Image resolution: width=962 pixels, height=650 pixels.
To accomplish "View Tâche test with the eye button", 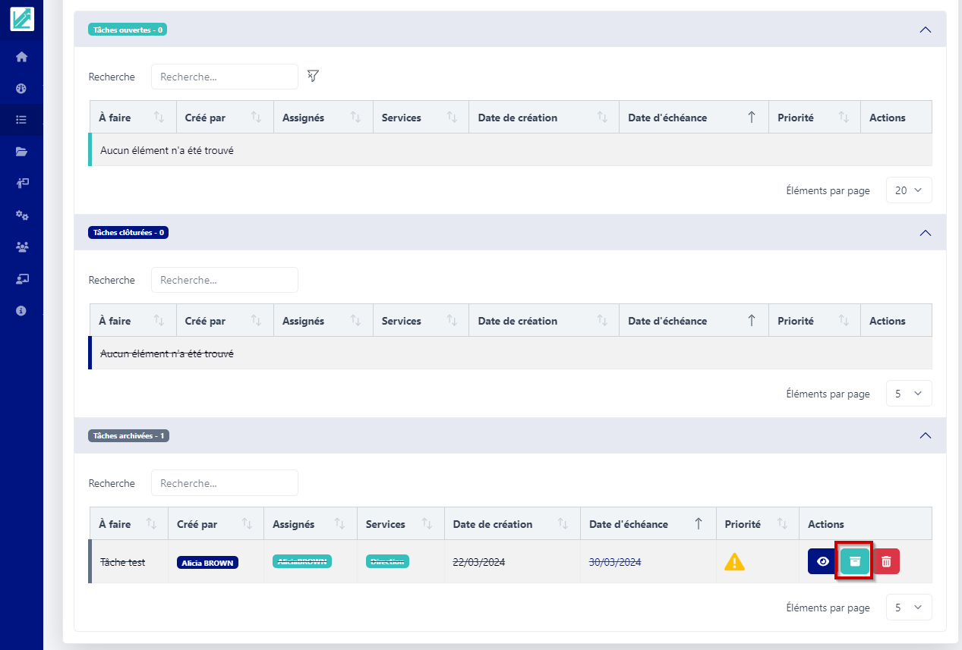I will coord(822,561).
